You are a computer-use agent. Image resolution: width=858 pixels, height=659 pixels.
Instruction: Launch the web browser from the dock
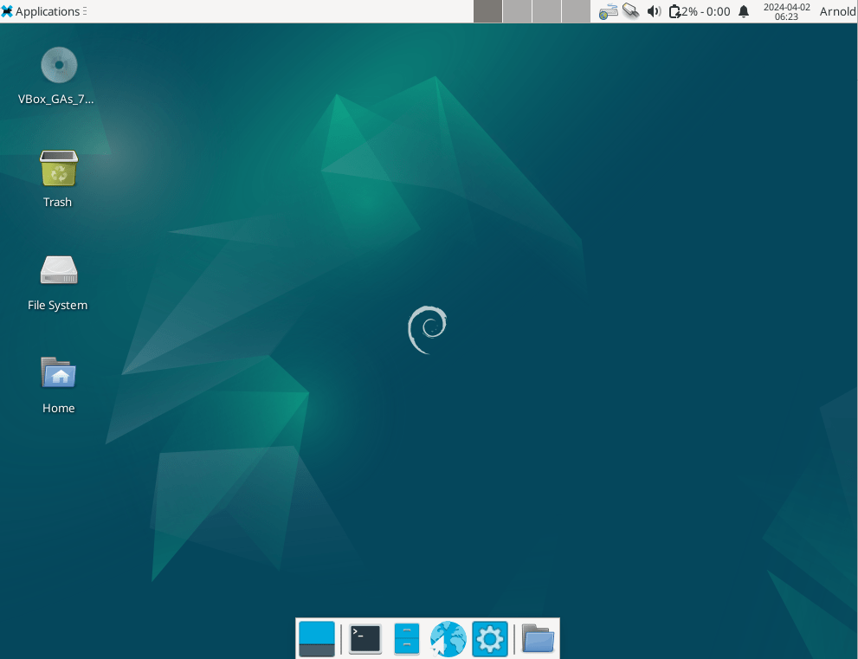pos(448,638)
